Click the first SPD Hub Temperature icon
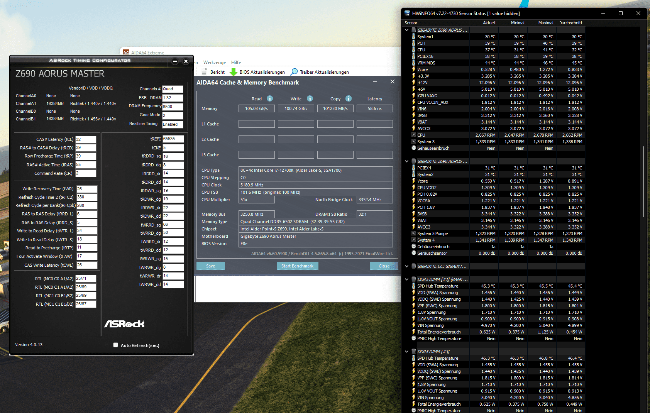650x413 pixels. click(414, 286)
